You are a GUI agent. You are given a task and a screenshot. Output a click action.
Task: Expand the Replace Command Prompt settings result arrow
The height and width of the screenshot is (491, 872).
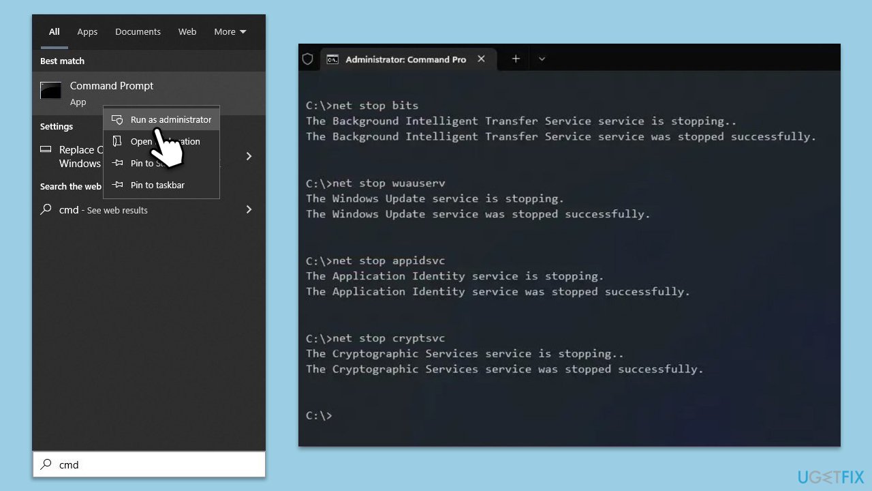(249, 156)
